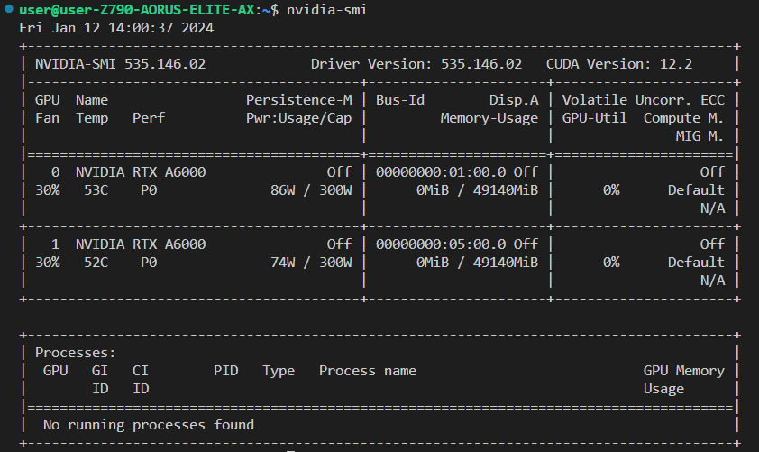This screenshot has width=759, height=452.
Task: Click the Bus-Id column header
Action: click(x=400, y=100)
